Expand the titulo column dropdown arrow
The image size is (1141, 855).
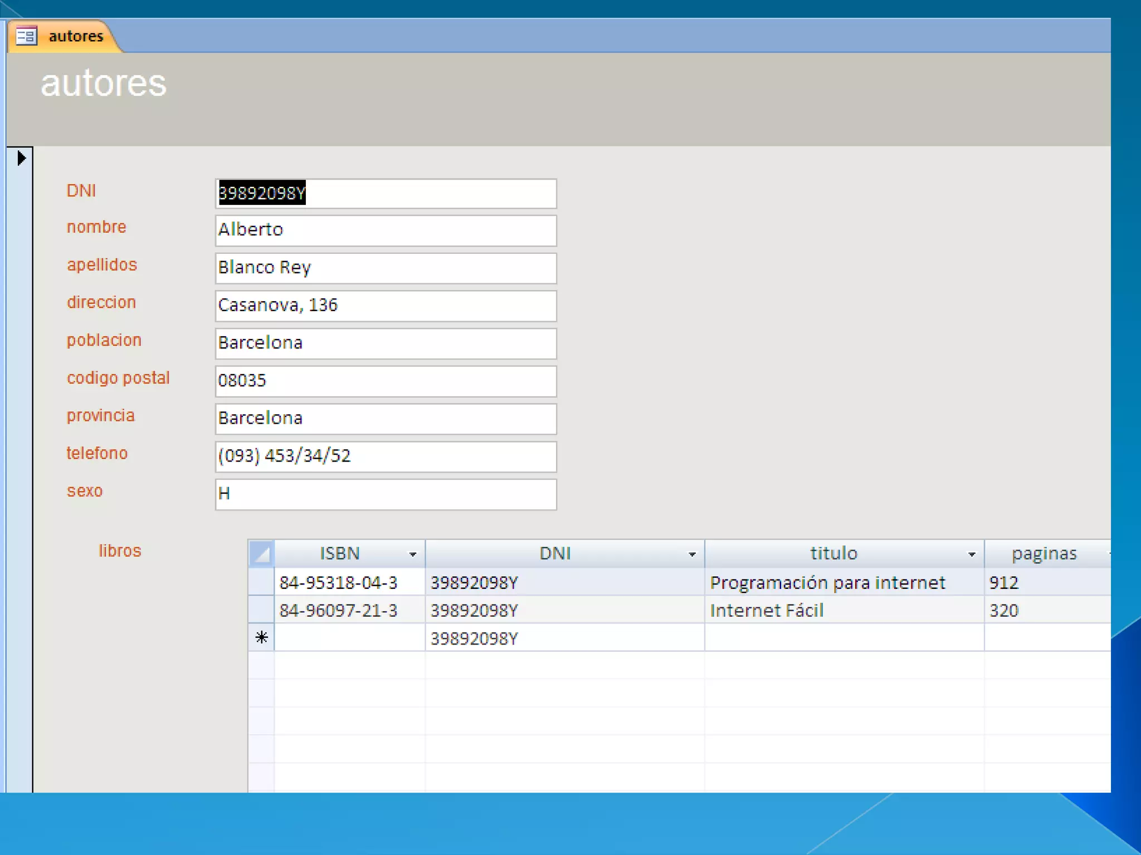[x=972, y=554]
